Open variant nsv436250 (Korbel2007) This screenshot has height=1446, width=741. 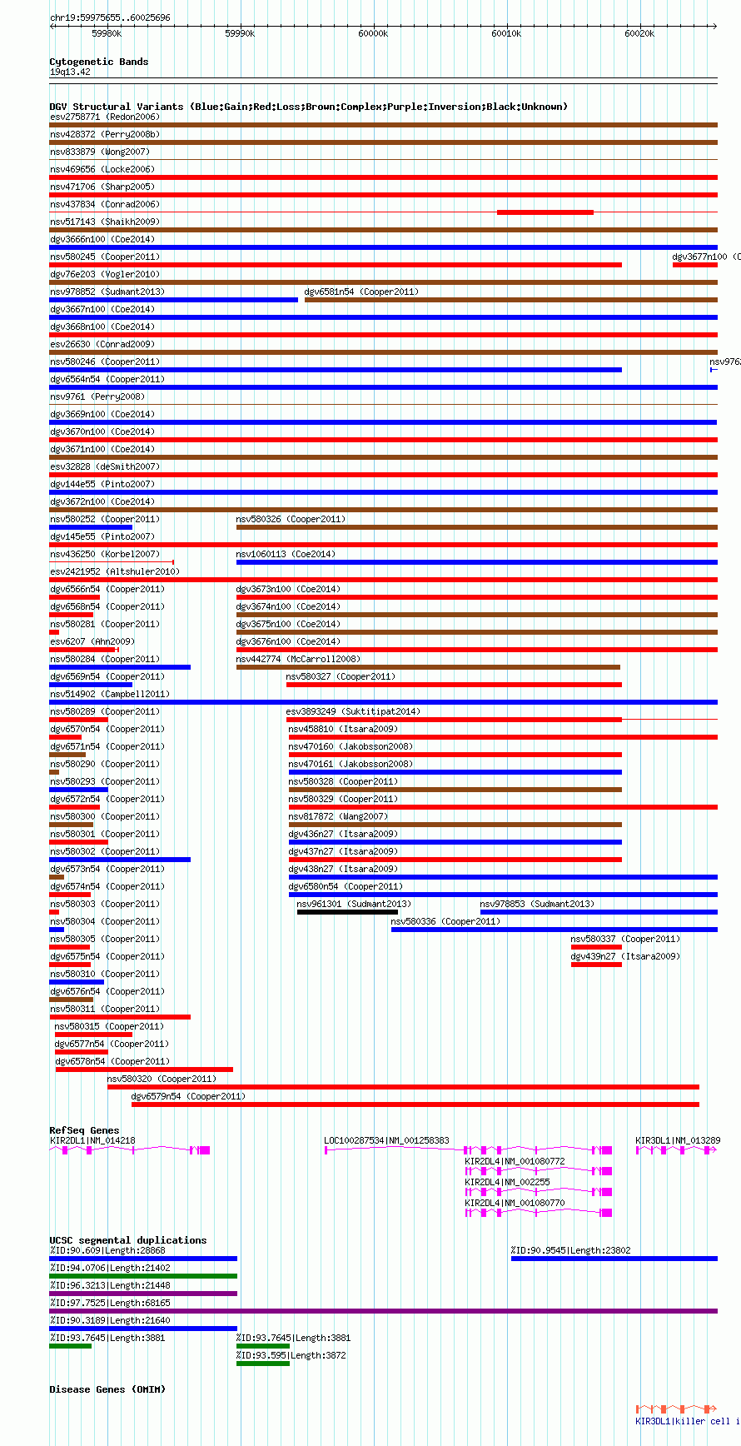(112, 562)
